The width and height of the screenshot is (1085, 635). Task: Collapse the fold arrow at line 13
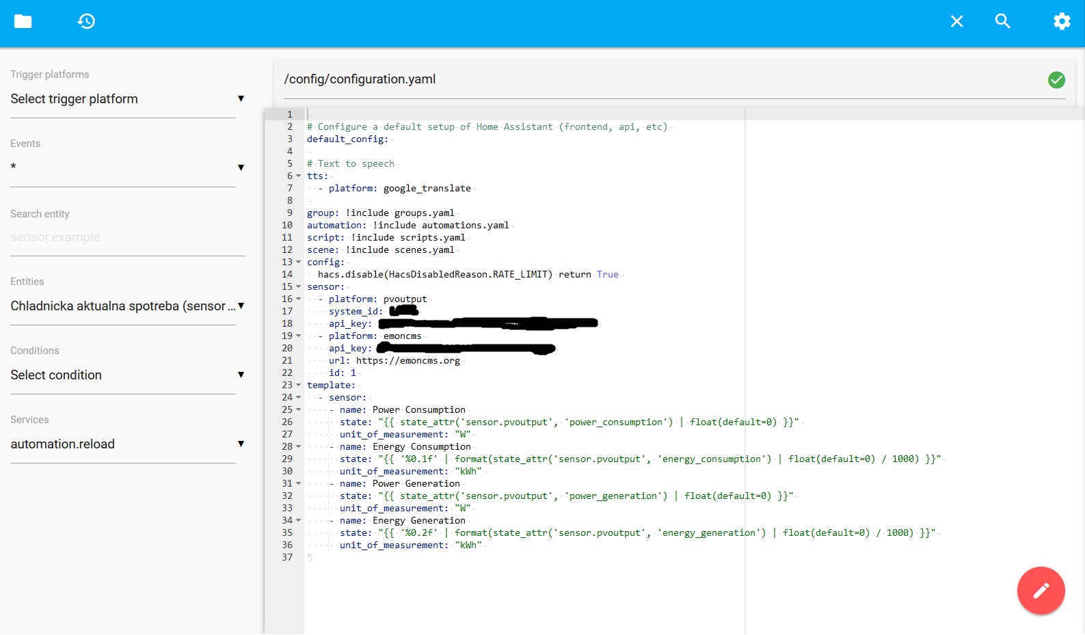click(x=298, y=262)
